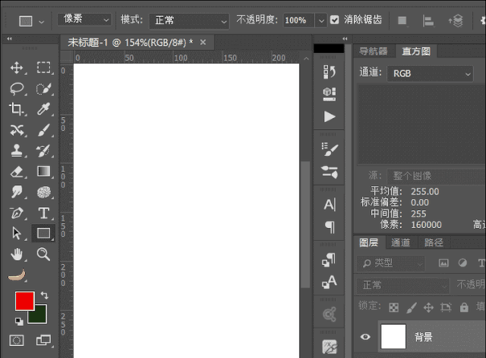Open the layer 类型 filter dropdown
This screenshot has height=358, width=486.
(x=390, y=263)
